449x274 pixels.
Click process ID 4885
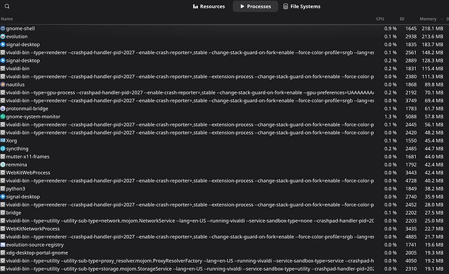(411, 237)
